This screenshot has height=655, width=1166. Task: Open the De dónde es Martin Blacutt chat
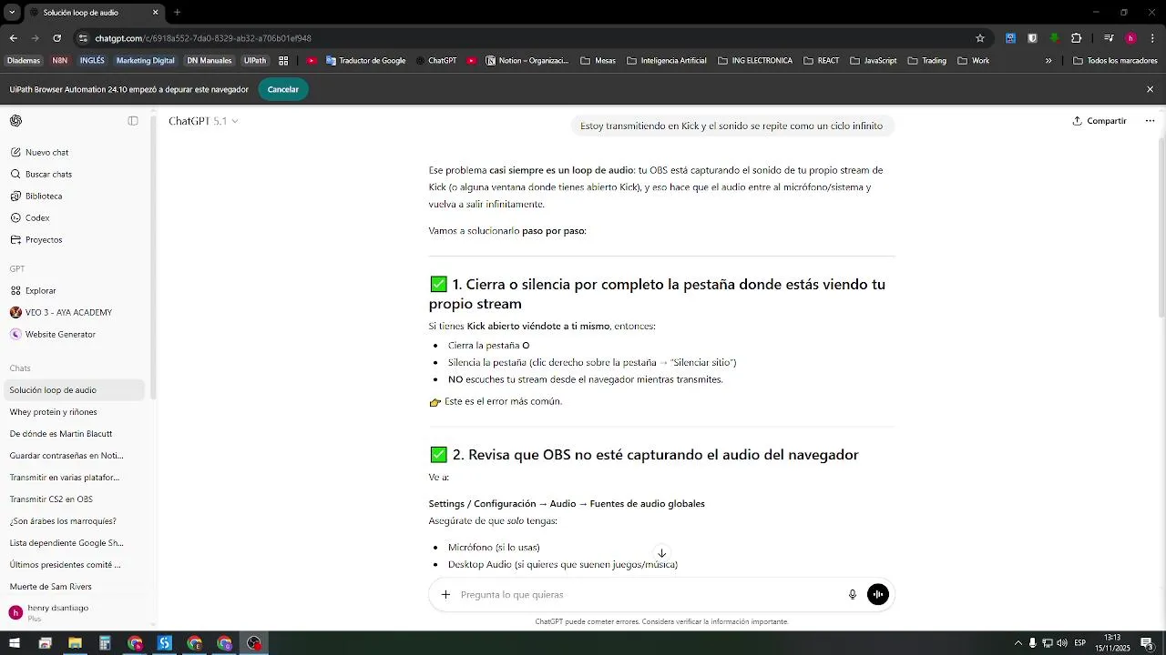point(73,434)
